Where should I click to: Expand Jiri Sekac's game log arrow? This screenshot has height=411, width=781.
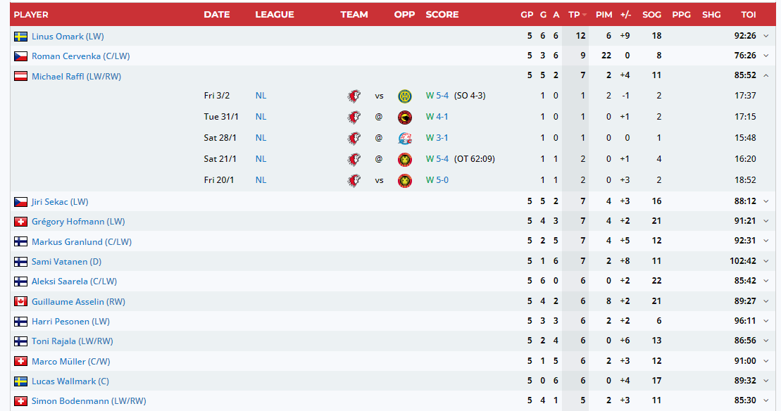[x=766, y=202]
